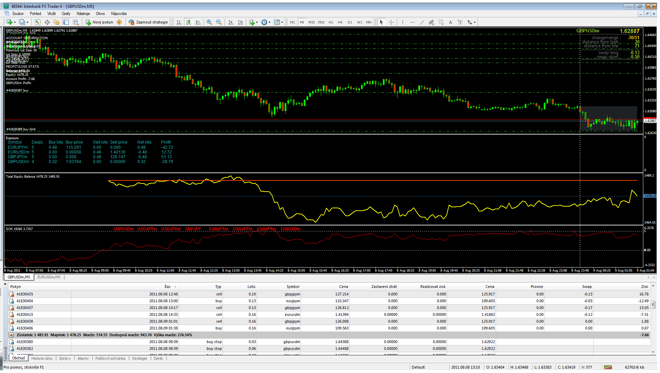Select the crosshair cursor tool
The width and height of the screenshot is (660, 373).
point(391,22)
